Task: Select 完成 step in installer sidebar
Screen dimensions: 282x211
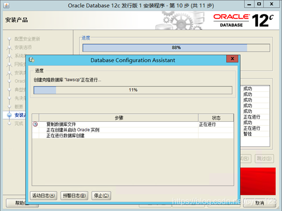Action: pos(19,123)
